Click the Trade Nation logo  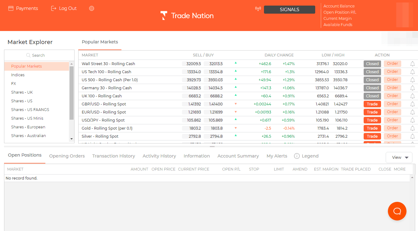pyautogui.click(x=187, y=15)
